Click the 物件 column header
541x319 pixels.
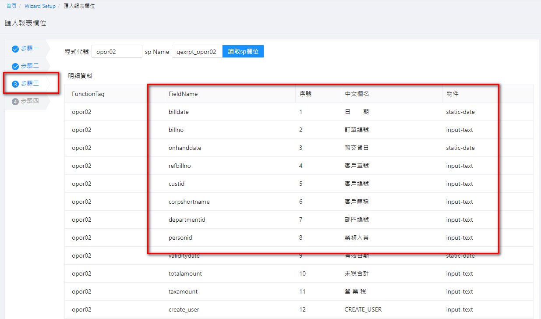point(453,94)
